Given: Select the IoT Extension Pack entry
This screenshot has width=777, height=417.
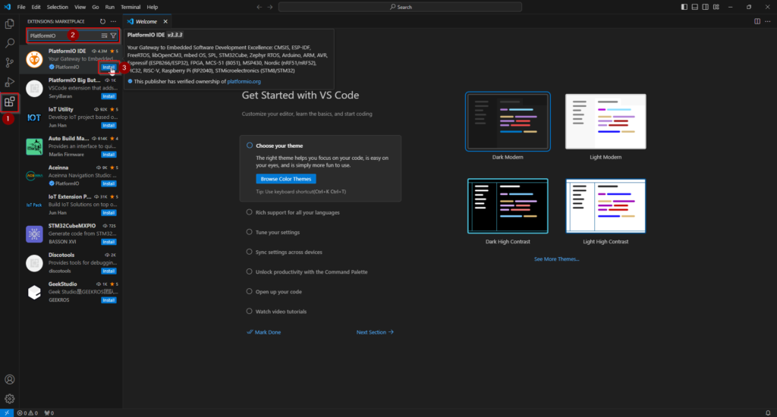Looking at the screenshot, I should pyautogui.click(x=71, y=205).
